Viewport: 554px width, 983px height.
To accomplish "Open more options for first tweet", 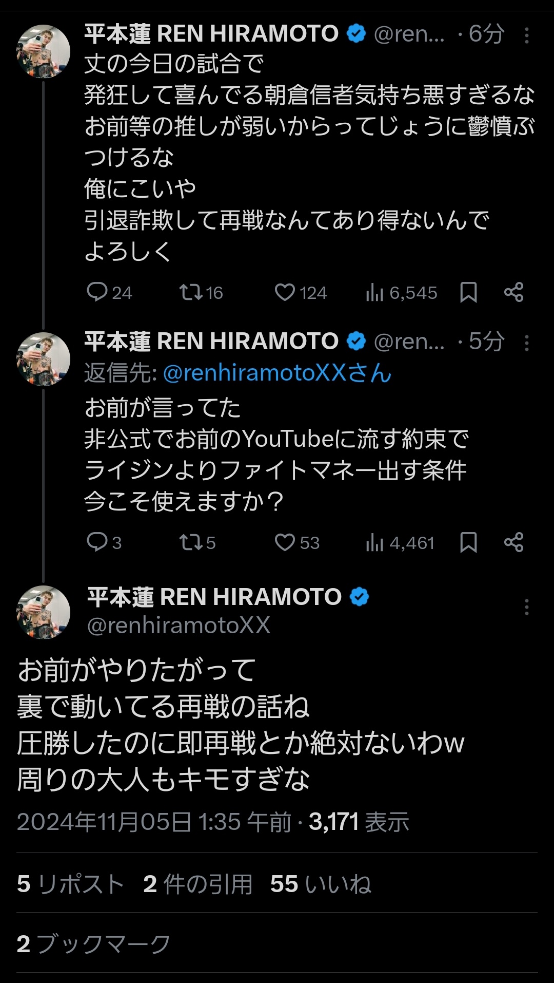I will pos(526,35).
